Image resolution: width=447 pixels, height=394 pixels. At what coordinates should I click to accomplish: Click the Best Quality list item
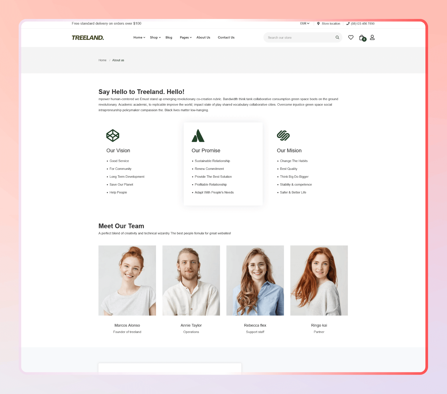click(289, 169)
